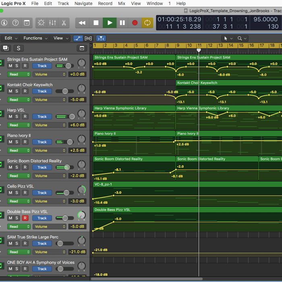Click Track button on Double Bass Pizz VSL
Viewport: 282px width, 282px height.
coord(42,218)
